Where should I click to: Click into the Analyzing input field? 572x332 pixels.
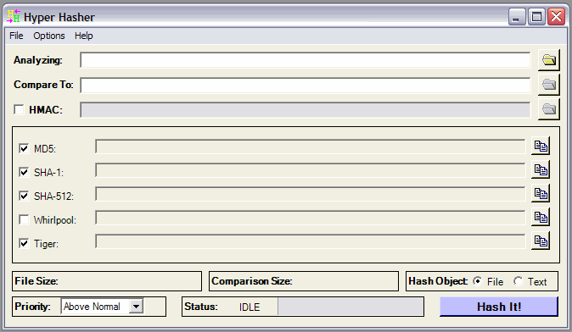tap(306, 60)
